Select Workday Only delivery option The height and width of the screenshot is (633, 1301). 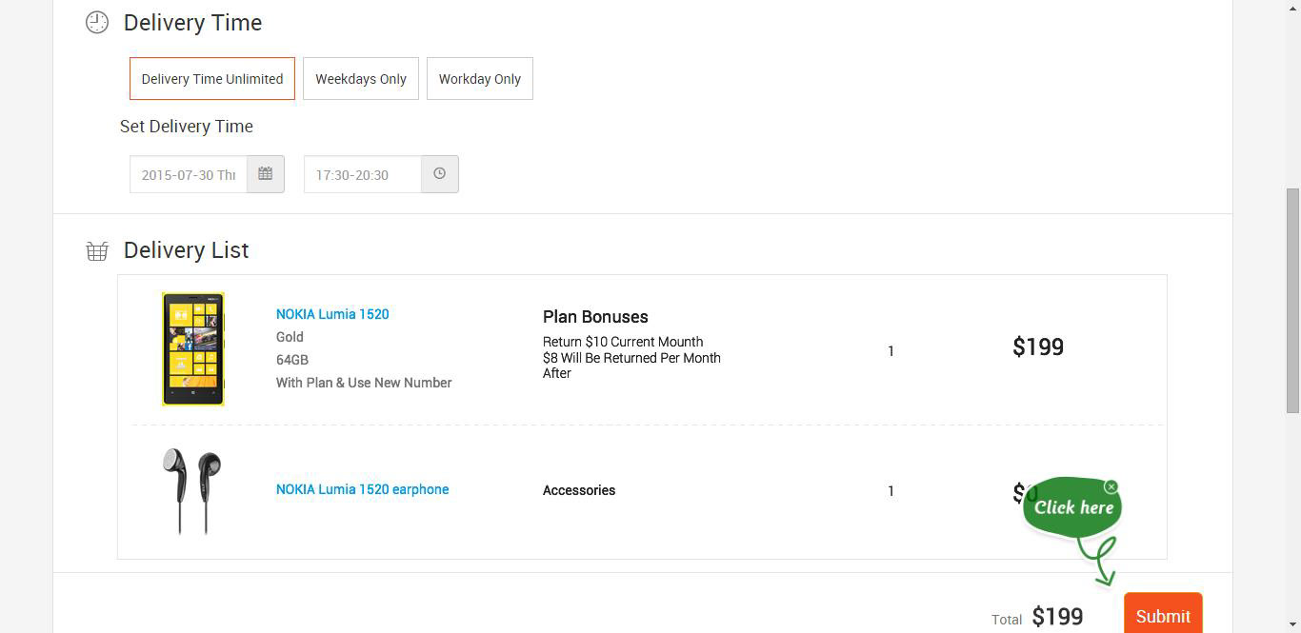tap(480, 79)
